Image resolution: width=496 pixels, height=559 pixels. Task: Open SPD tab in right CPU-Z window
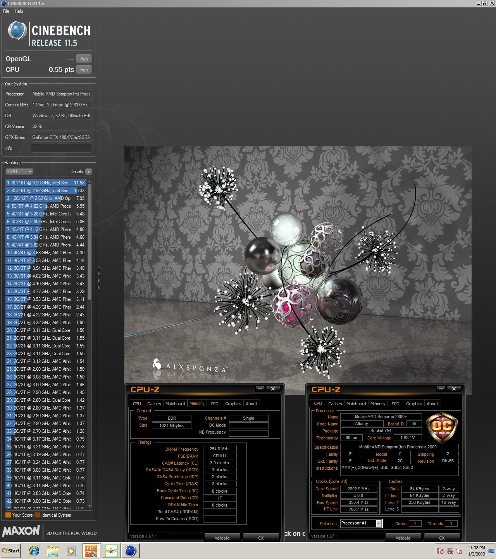pos(396,404)
